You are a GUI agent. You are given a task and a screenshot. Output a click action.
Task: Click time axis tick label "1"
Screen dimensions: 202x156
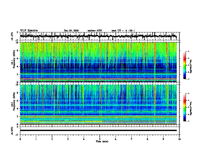36,139
